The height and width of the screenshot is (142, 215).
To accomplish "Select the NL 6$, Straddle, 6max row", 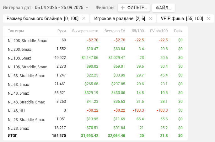I will (x=26, y=76).
